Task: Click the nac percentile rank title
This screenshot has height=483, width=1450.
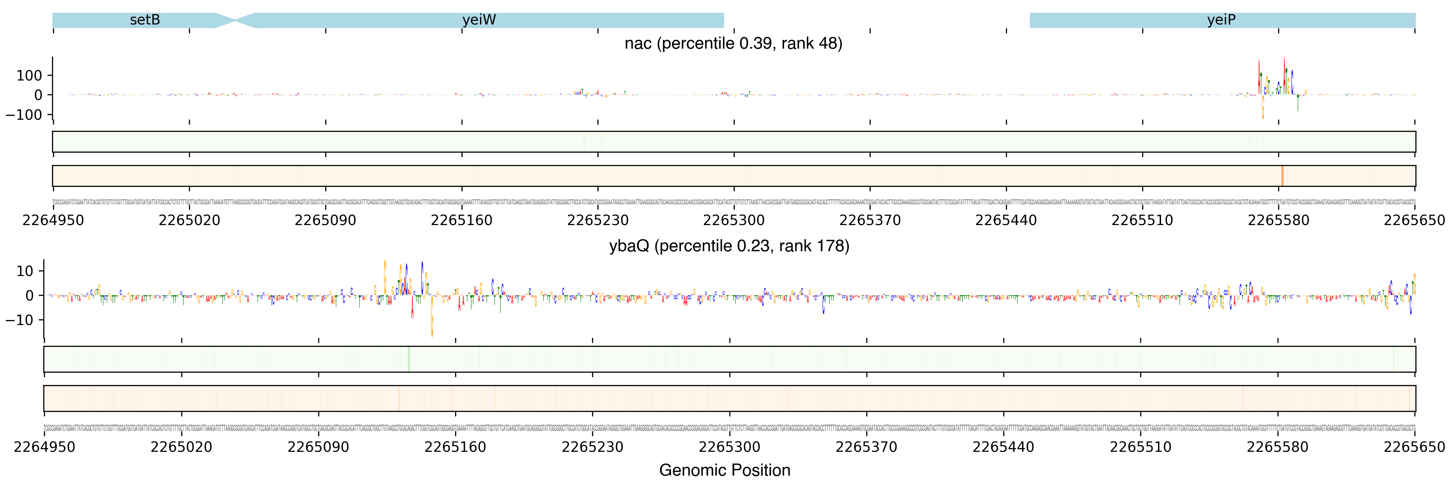Action: [733, 43]
